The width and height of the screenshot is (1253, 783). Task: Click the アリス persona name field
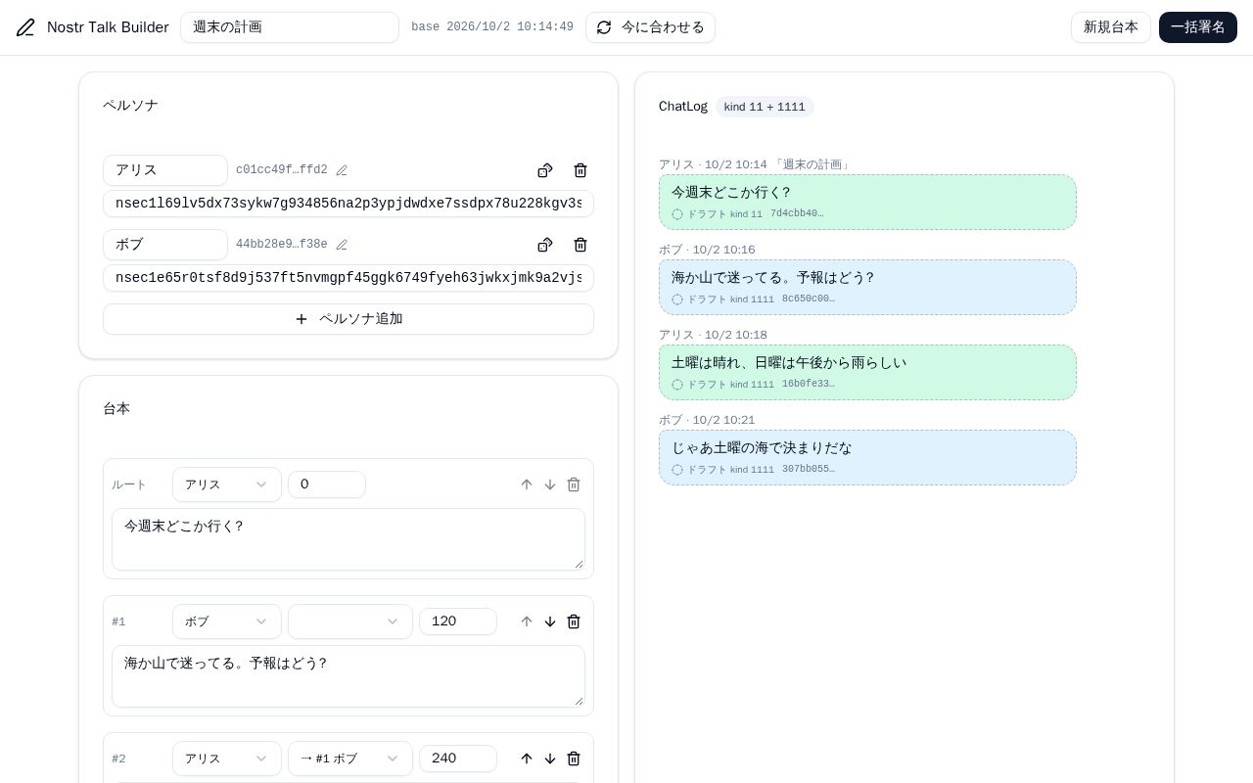point(165,170)
